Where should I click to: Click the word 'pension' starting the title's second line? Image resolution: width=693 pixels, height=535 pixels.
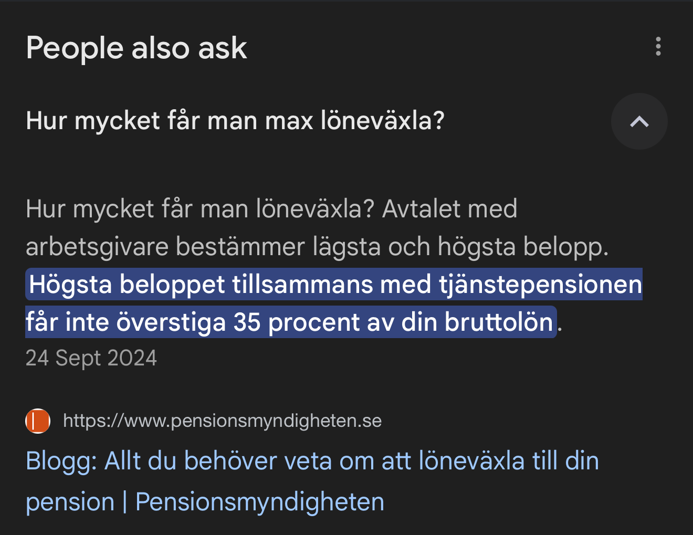pos(70,502)
